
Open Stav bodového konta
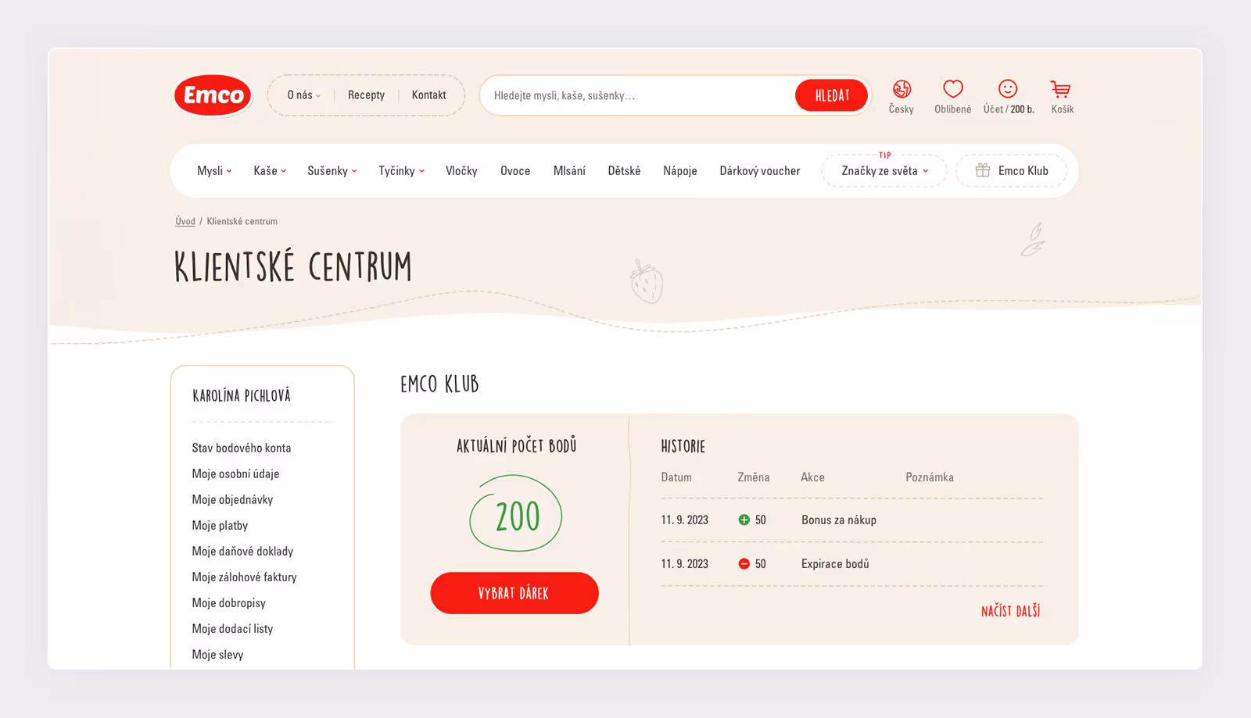click(242, 448)
